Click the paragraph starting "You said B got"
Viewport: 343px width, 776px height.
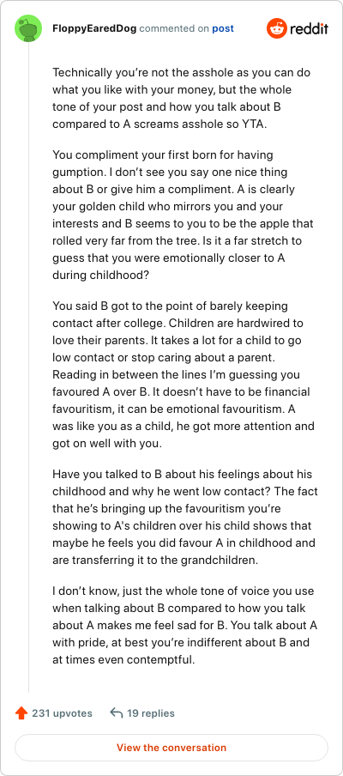click(184, 374)
